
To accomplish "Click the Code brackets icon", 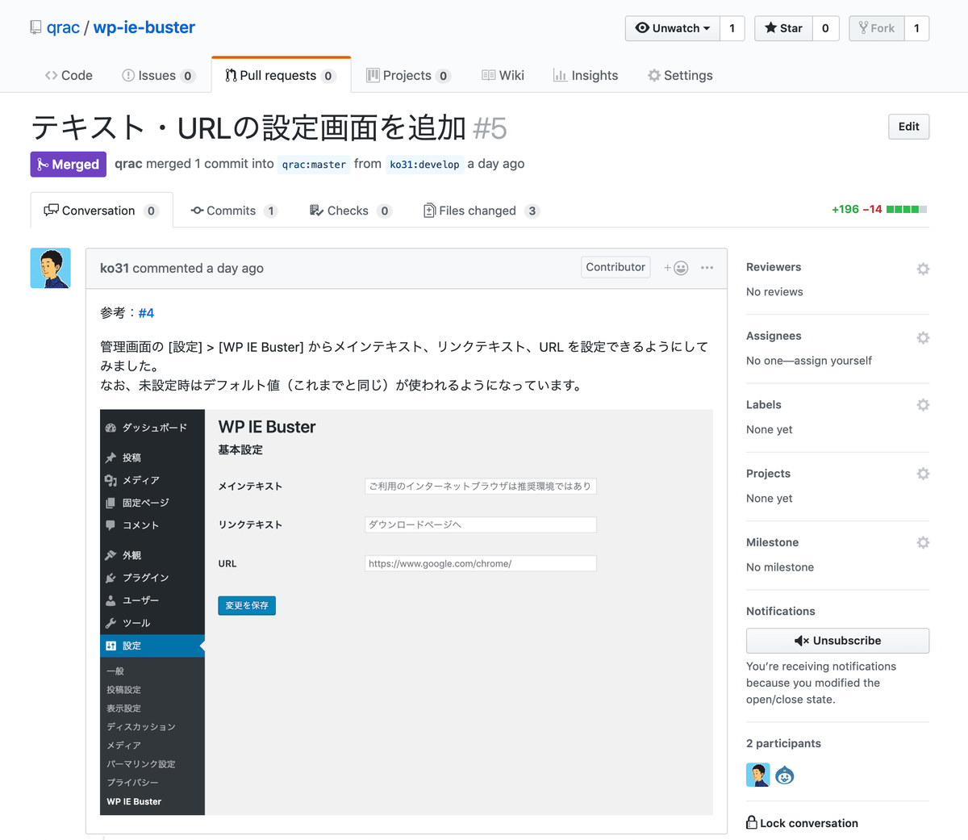I will pyautogui.click(x=52, y=75).
